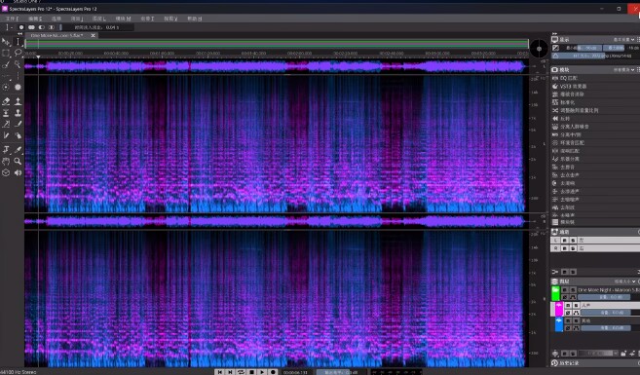Select the hand pan tool
The height and width of the screenshot is (375, 640).
click(6, 161)
